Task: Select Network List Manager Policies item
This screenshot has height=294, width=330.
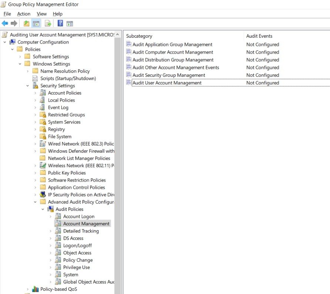Action: tap(79, 158)
